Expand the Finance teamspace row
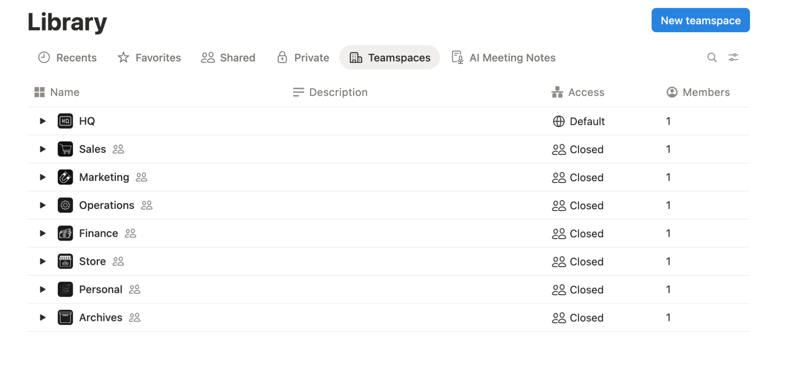Screen dimensions: 788x369 42,233
